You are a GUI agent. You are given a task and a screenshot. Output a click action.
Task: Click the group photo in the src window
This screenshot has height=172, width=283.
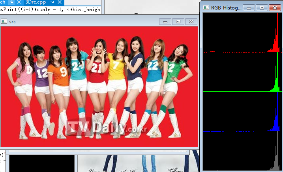click(x=99, y=87)
